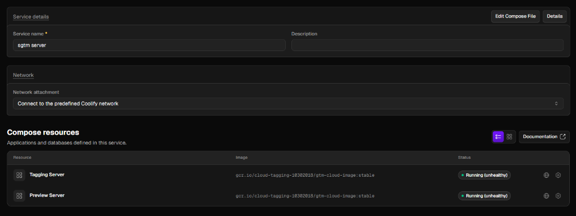This screenshot has width=576, height=216.
Task: Click the Tagging Server resource icon
Action: [x=20, y=175]
